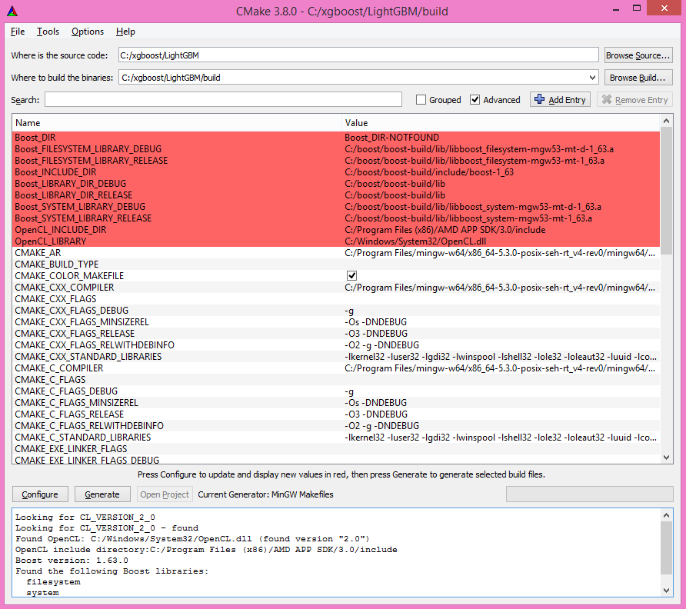Uncheck the CMAKE_COLOR_MAKEFILE value checkbox

pyautogui.click(x=351, y=275)
